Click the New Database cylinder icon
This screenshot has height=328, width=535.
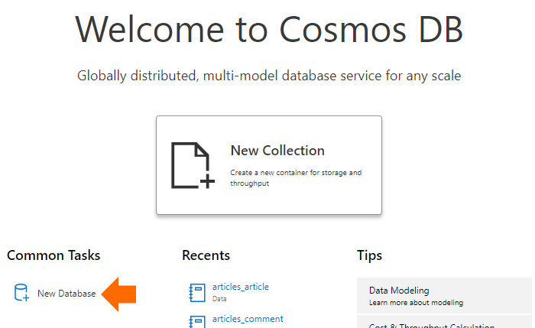[x=21, y=293]
